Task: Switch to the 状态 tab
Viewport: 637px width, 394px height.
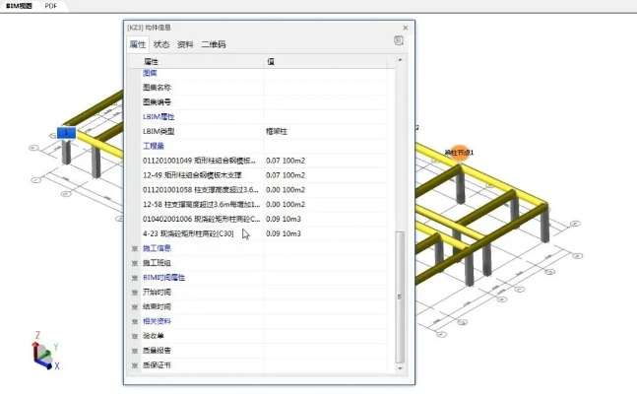Action: click(161, 44)
